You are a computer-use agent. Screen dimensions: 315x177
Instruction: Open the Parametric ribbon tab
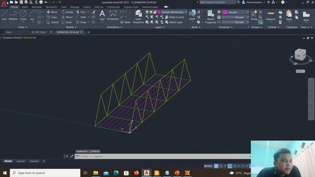51,7
